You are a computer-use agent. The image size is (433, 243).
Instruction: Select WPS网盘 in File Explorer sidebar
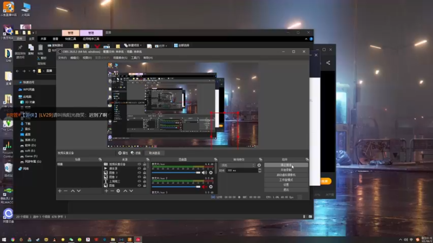(x=27, y=90)
